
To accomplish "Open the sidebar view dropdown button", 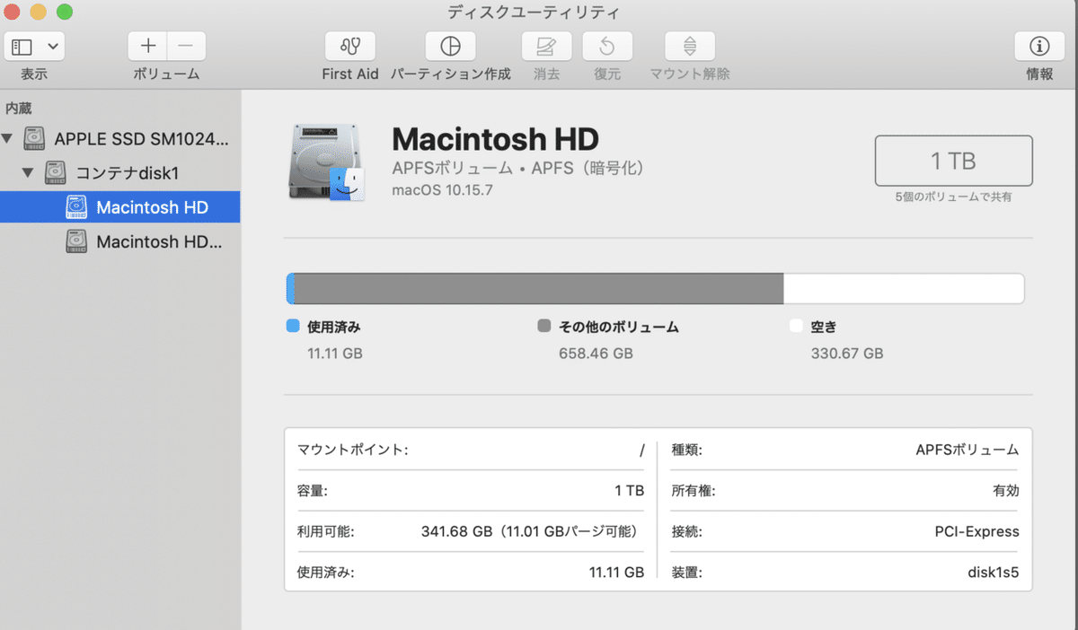I will 34,46.
